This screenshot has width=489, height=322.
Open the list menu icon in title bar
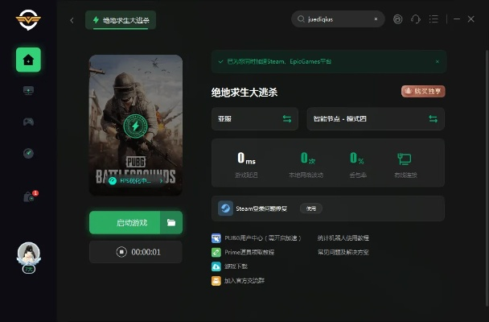coord(434,19)
